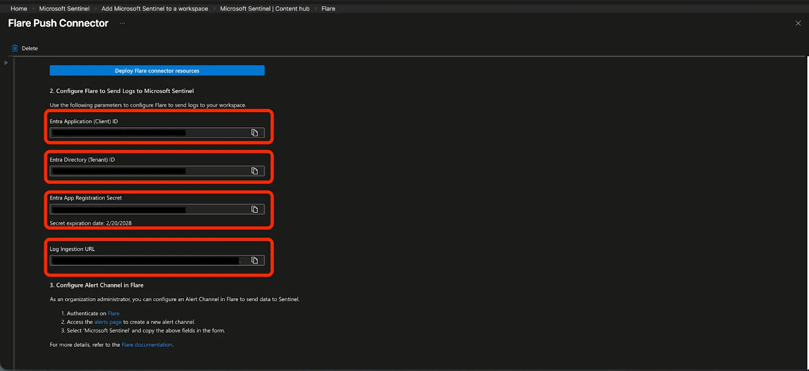Open Microsoft Sentinel breadcrumb

coord(64,9)
